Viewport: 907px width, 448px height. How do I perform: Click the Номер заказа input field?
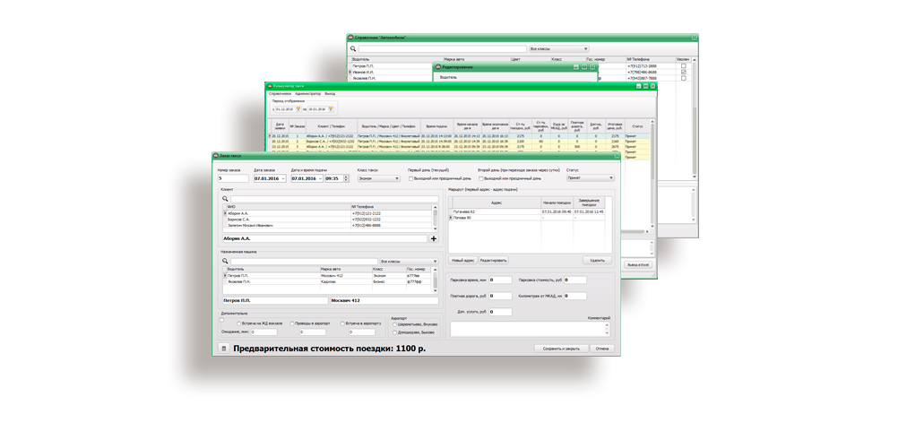[x=232, y=178]
